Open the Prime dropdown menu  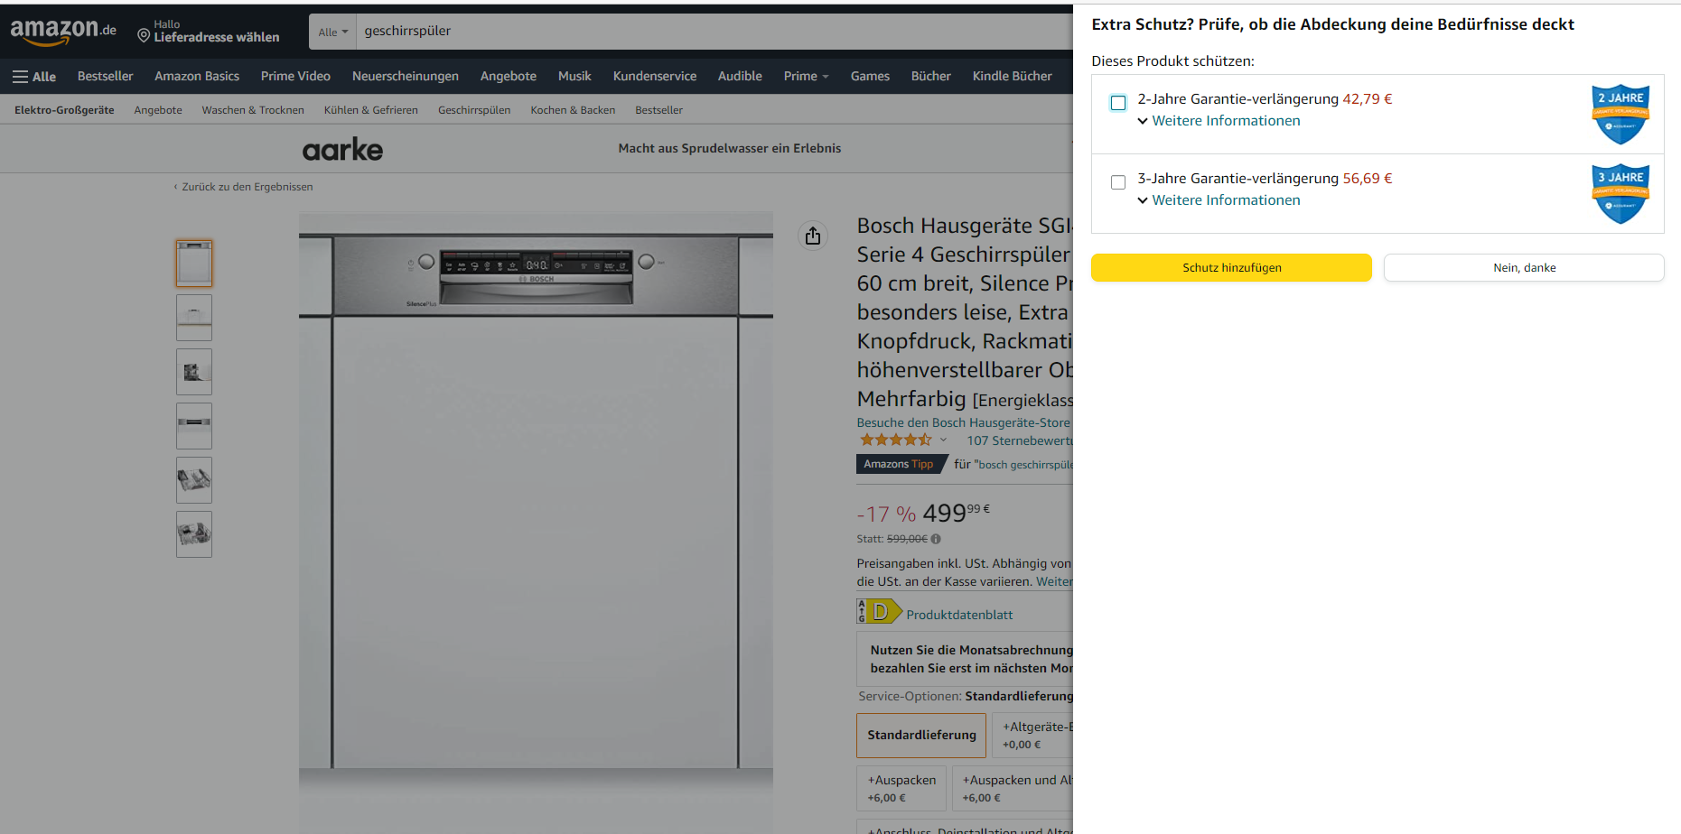point(806,77)
